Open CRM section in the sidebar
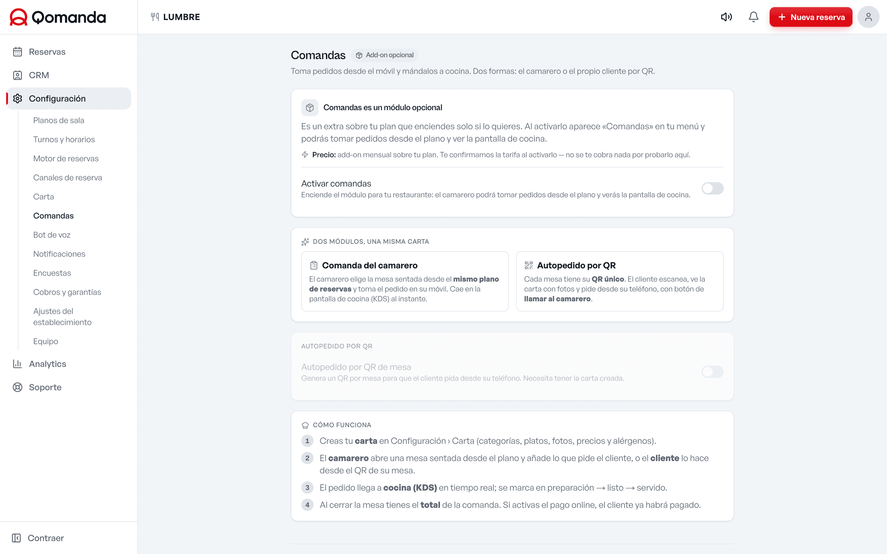This screenshot has width=887, height=554. pyautogui.click(x=69, y=75)
